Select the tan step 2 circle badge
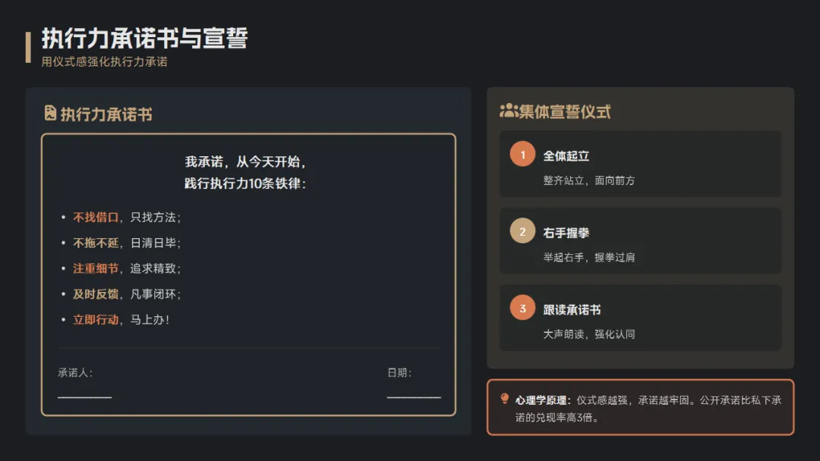The width and height of the screenshot is (820, 461). (522, 230)
